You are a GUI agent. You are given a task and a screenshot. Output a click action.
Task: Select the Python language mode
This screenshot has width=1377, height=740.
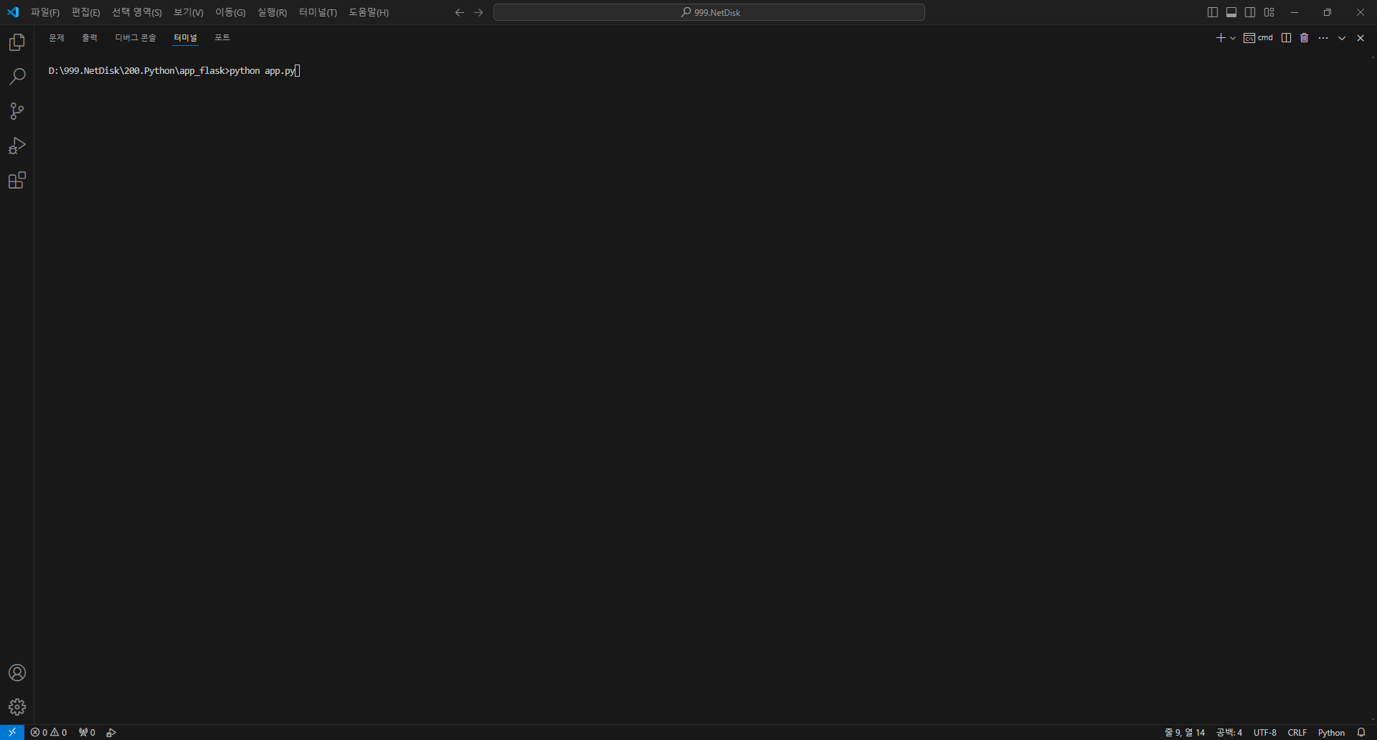(1332, 732)
